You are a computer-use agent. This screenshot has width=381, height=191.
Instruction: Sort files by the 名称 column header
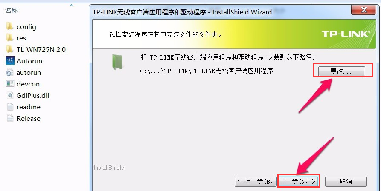pyautogui.click(x=12, y=11)
